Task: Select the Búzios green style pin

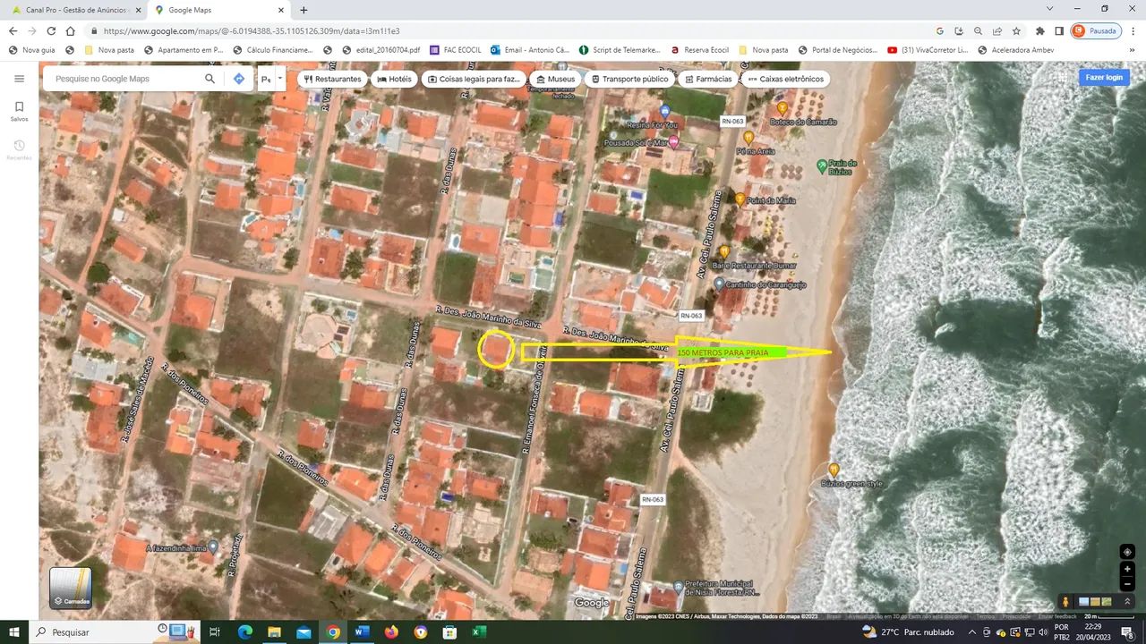Action: (x=834, y=470)
